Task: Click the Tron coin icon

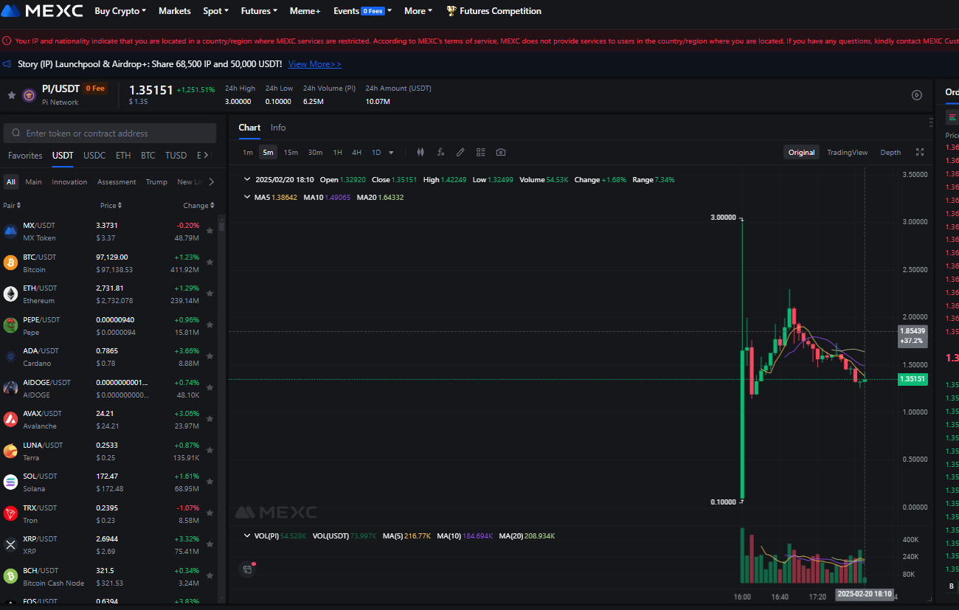Action: click(10, 513)
